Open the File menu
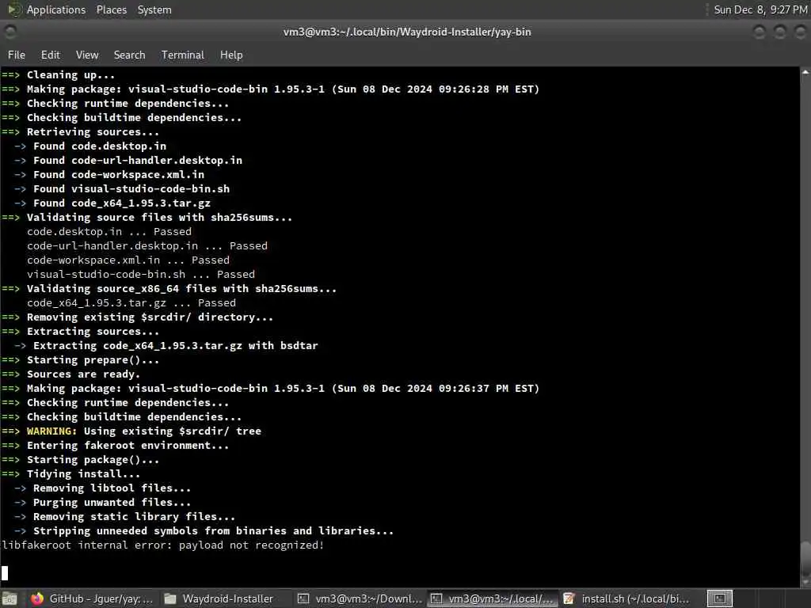811x608 pixels. [17, 55]
